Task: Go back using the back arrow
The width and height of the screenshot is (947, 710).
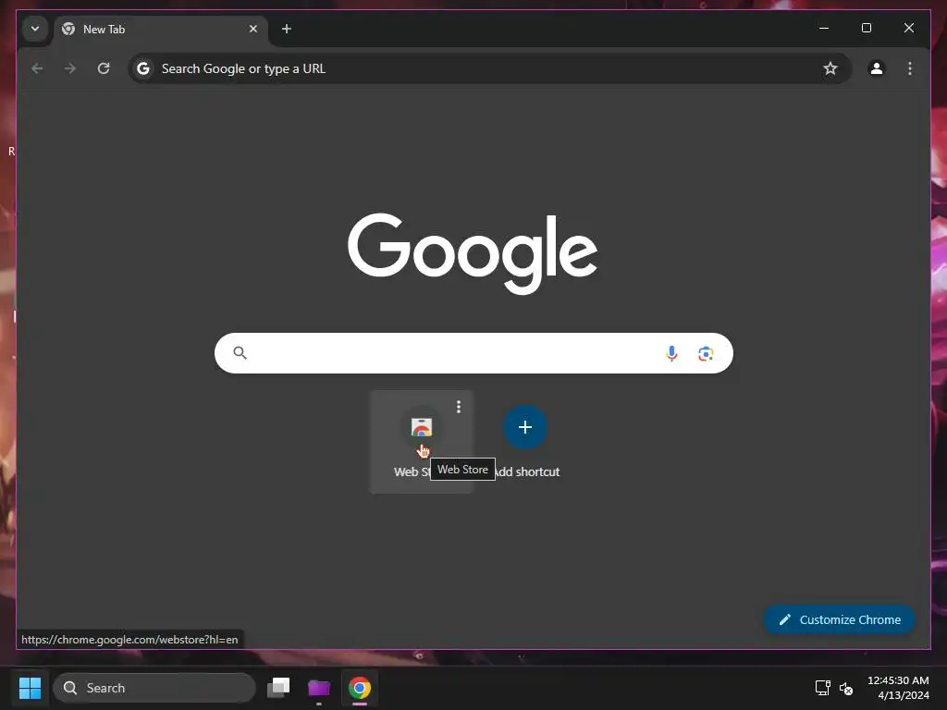Action: [x=37, y=68]
